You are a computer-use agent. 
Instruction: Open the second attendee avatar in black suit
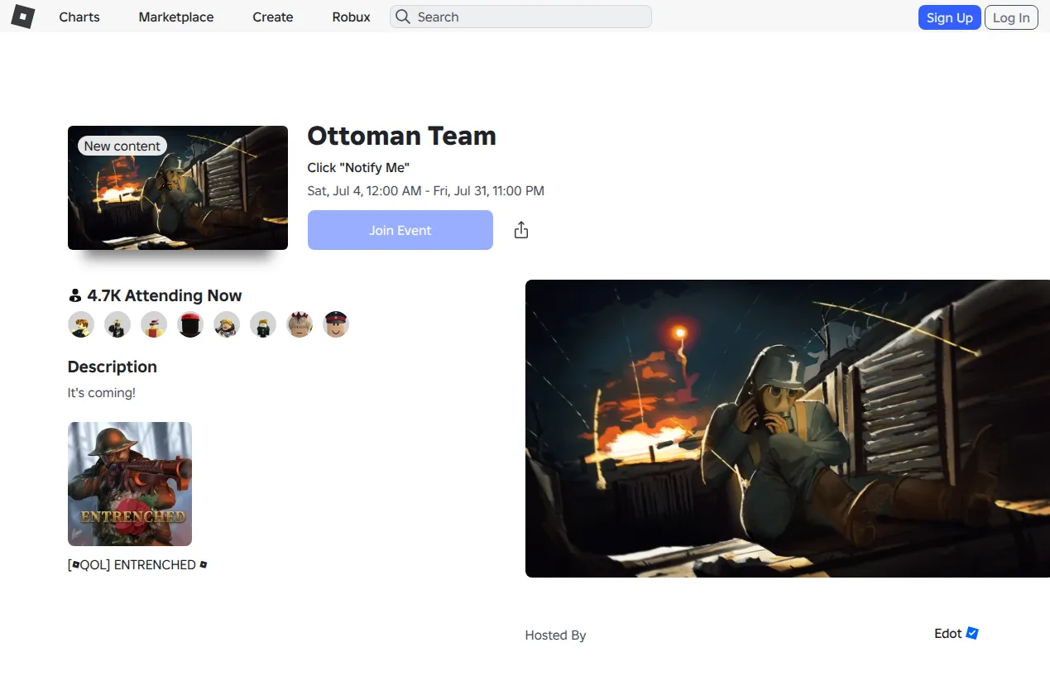[117, 324]
